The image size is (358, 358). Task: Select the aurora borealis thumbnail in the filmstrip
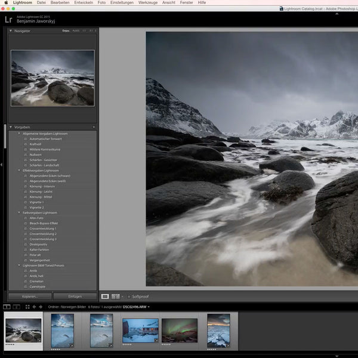coord(179,331)
